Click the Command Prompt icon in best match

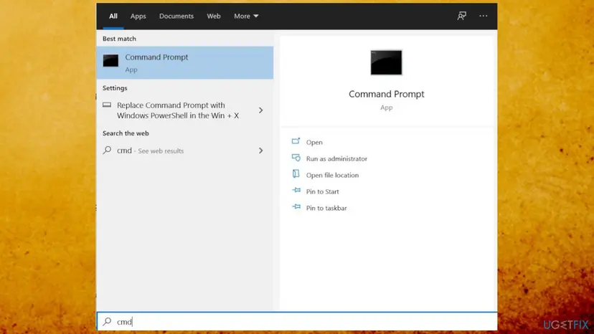pos(110,61)
